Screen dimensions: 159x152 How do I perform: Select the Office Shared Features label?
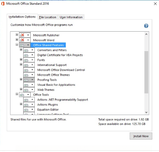(x=49, y=45)
